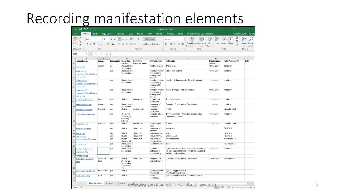The image size is (344, 194).
Task: Click the Percent Style icon
Action: (171, 44)
